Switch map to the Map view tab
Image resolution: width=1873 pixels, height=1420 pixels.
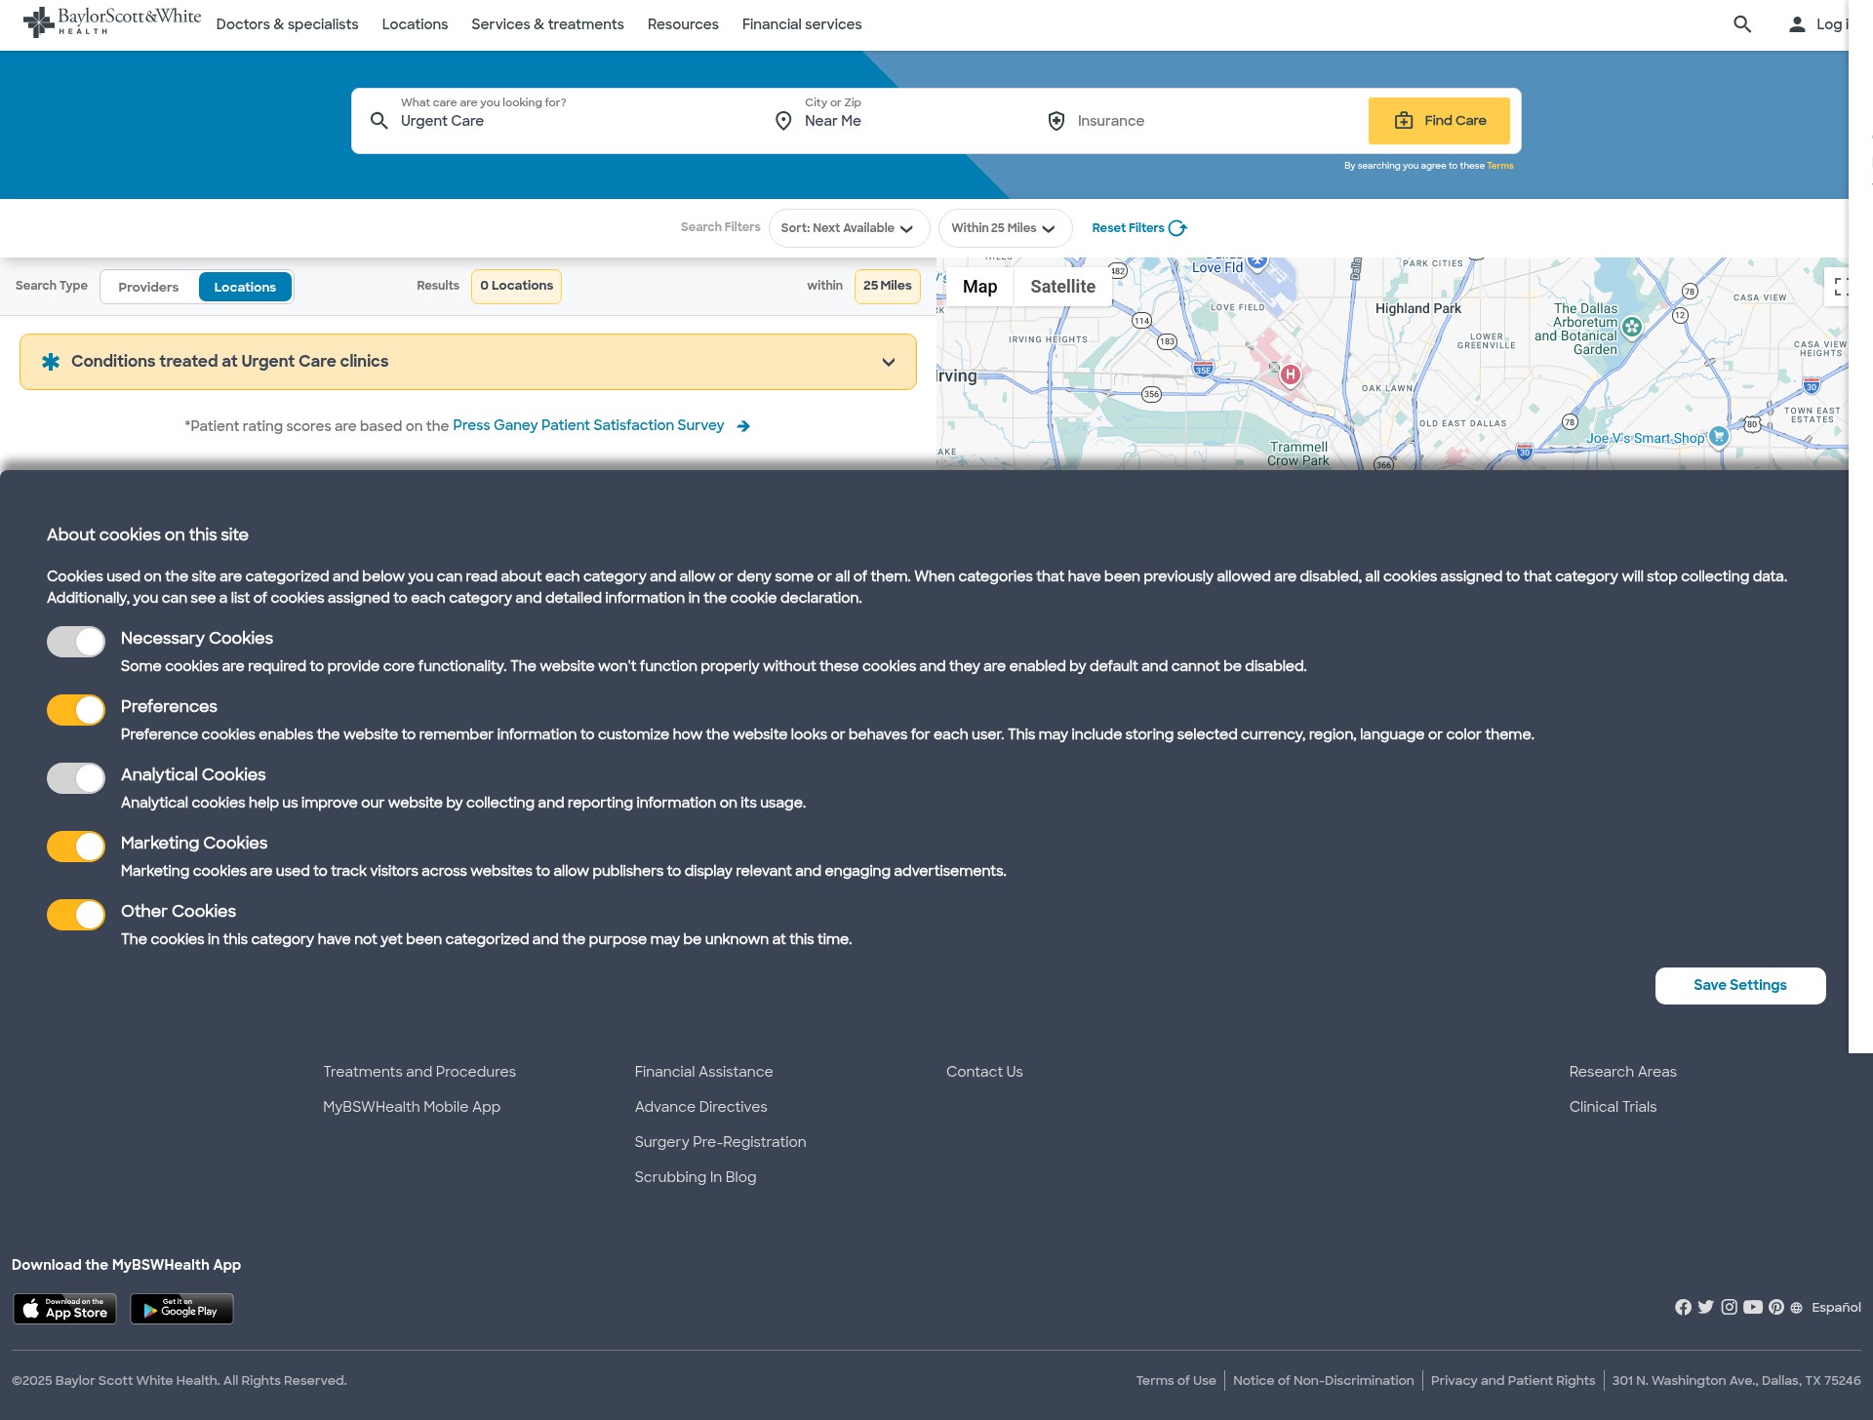point(979,287)
